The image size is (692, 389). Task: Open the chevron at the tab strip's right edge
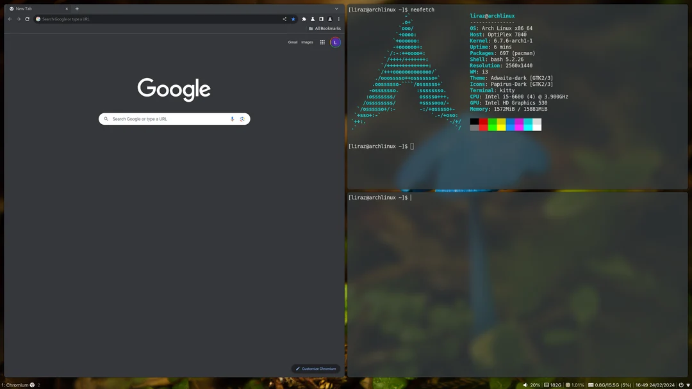[336, 8]
